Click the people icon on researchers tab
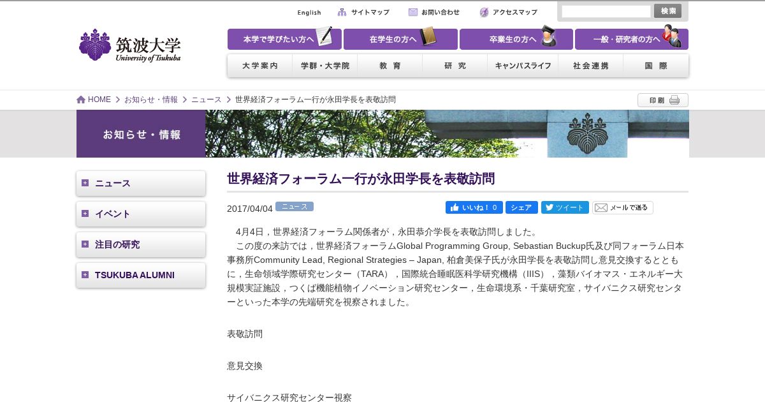This screenshot has height=402, width=765. point(671,36)
